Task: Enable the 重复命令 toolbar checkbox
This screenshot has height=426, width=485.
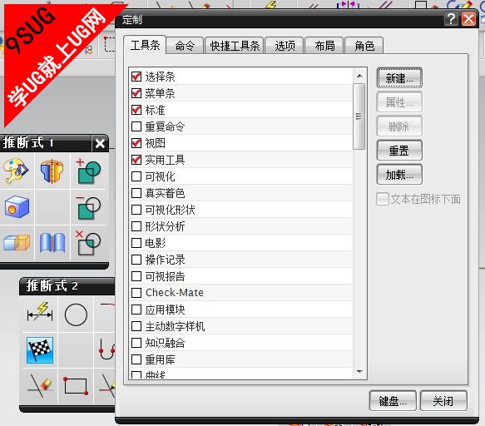Action: tap(136, 126)
